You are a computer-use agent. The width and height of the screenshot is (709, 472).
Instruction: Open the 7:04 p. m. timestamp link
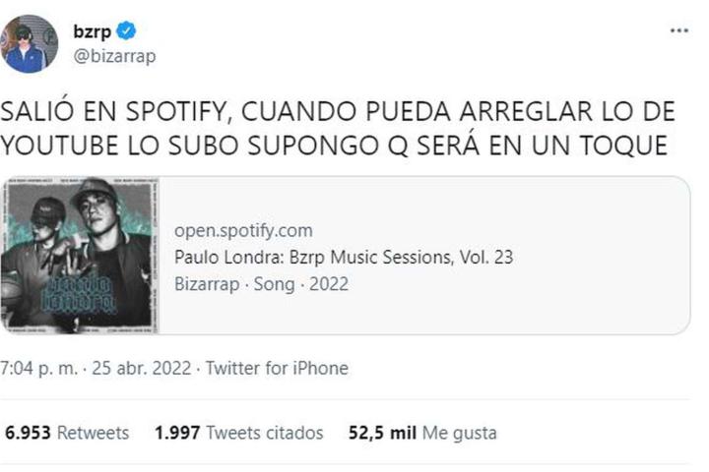click(38, 368)
